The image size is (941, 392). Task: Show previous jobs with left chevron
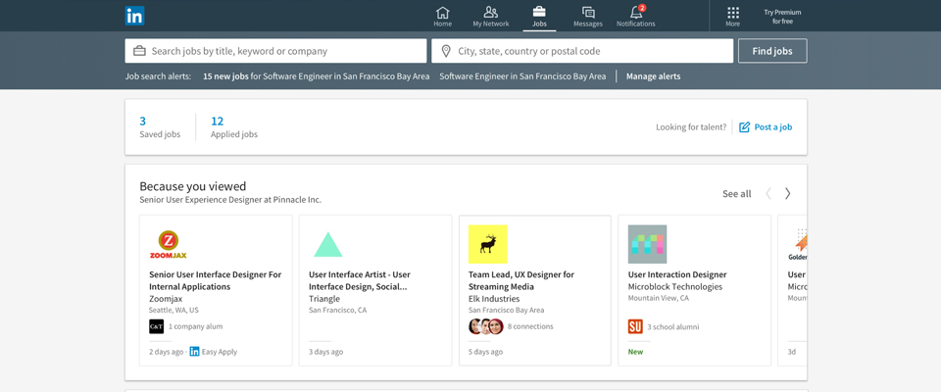[768, 193]
